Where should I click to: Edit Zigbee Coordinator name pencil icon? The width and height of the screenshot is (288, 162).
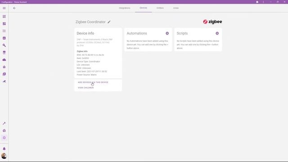109,22
